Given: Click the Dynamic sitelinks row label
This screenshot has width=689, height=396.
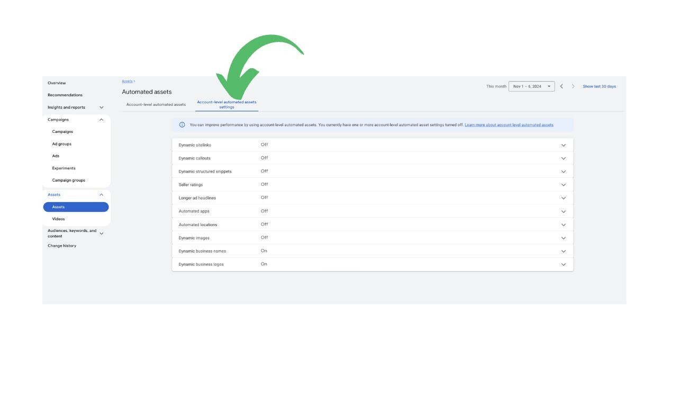Looking at the screenshot, I should coord(195,145).
